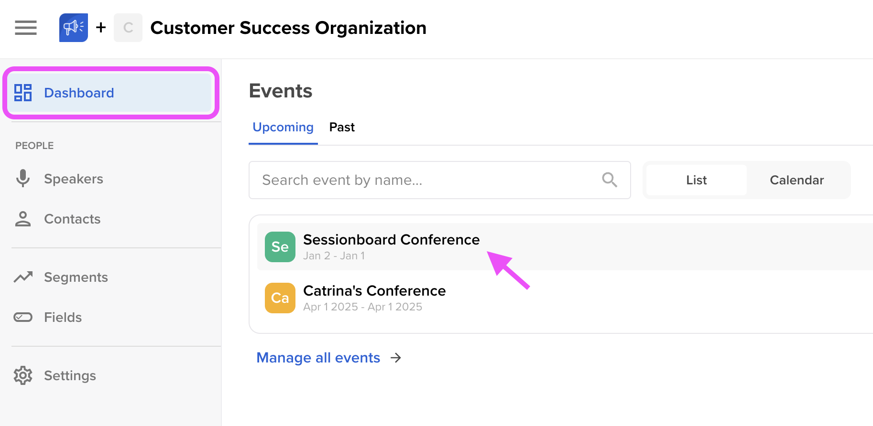Viewport: 873px width, 426px height.
Task: Click the arrow beside Manage all events
Action: 396,358
